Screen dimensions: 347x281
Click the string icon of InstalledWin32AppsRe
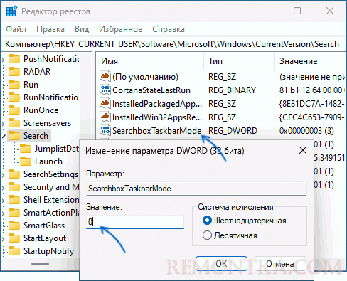105,117
